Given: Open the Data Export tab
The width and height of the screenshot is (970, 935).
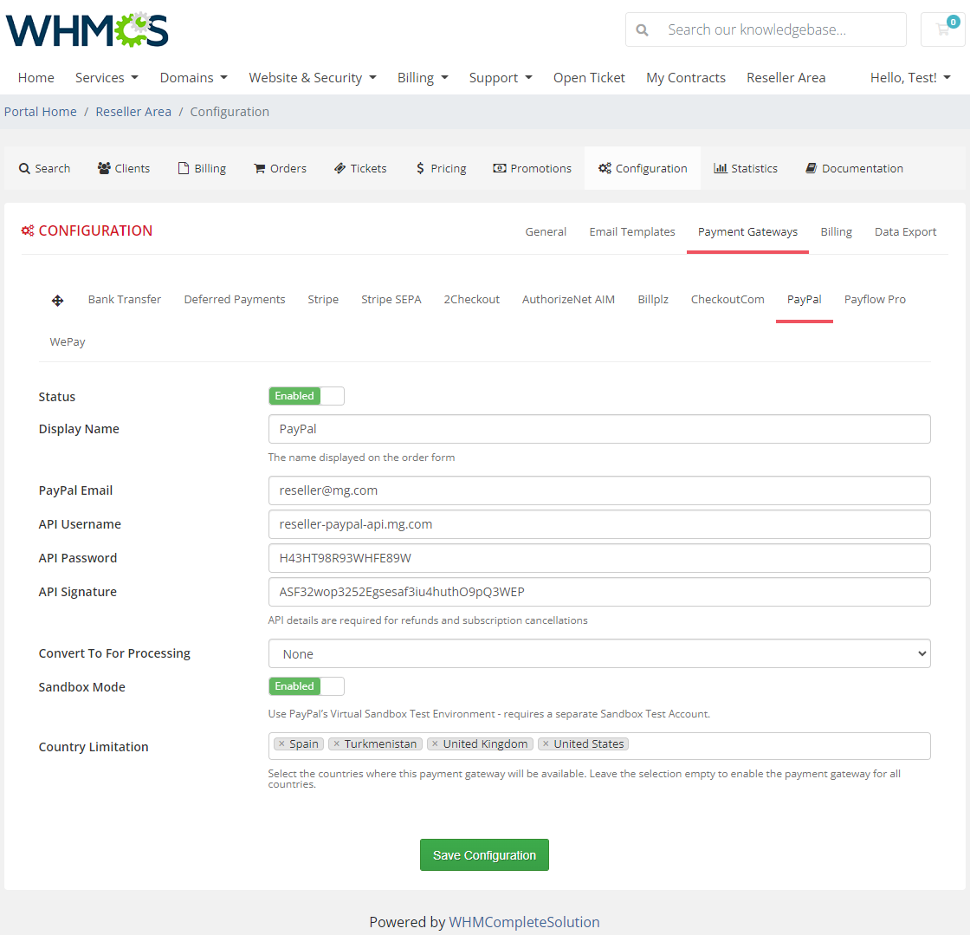Looking at the screenshot, I should [x=905, y=232].
